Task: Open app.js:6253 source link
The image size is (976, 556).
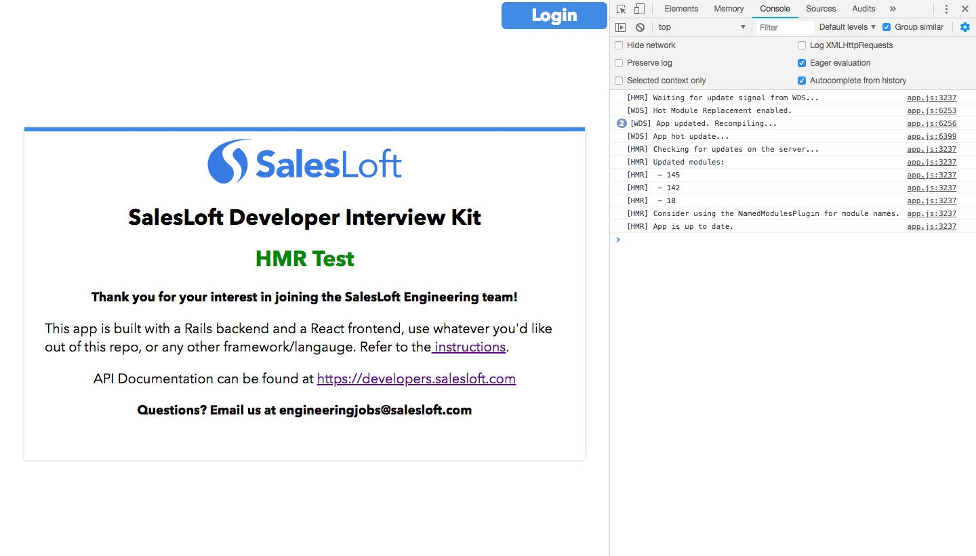Action: point(932,110)
